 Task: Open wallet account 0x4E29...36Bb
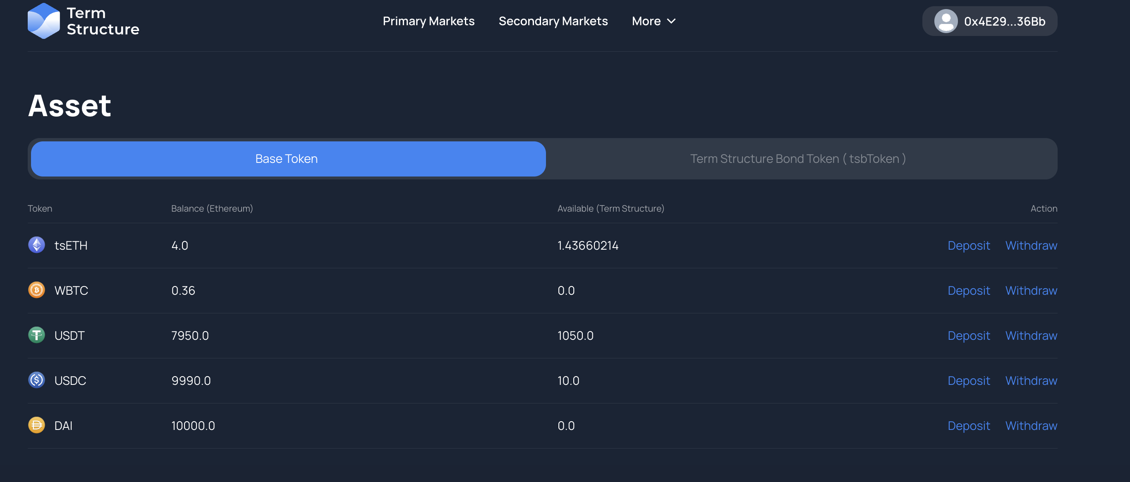pos(990,21)
